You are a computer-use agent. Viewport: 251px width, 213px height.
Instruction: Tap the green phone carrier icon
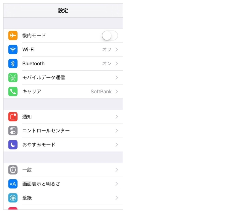[13, 91]
